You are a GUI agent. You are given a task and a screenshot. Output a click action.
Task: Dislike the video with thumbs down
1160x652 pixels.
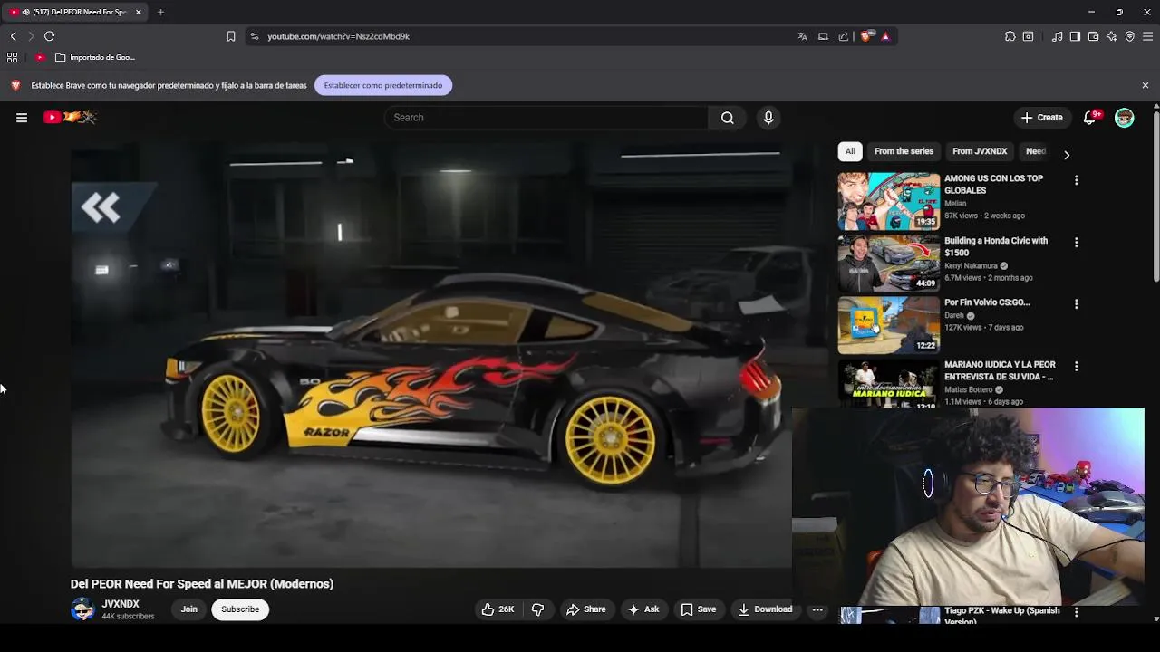[537, 609]
